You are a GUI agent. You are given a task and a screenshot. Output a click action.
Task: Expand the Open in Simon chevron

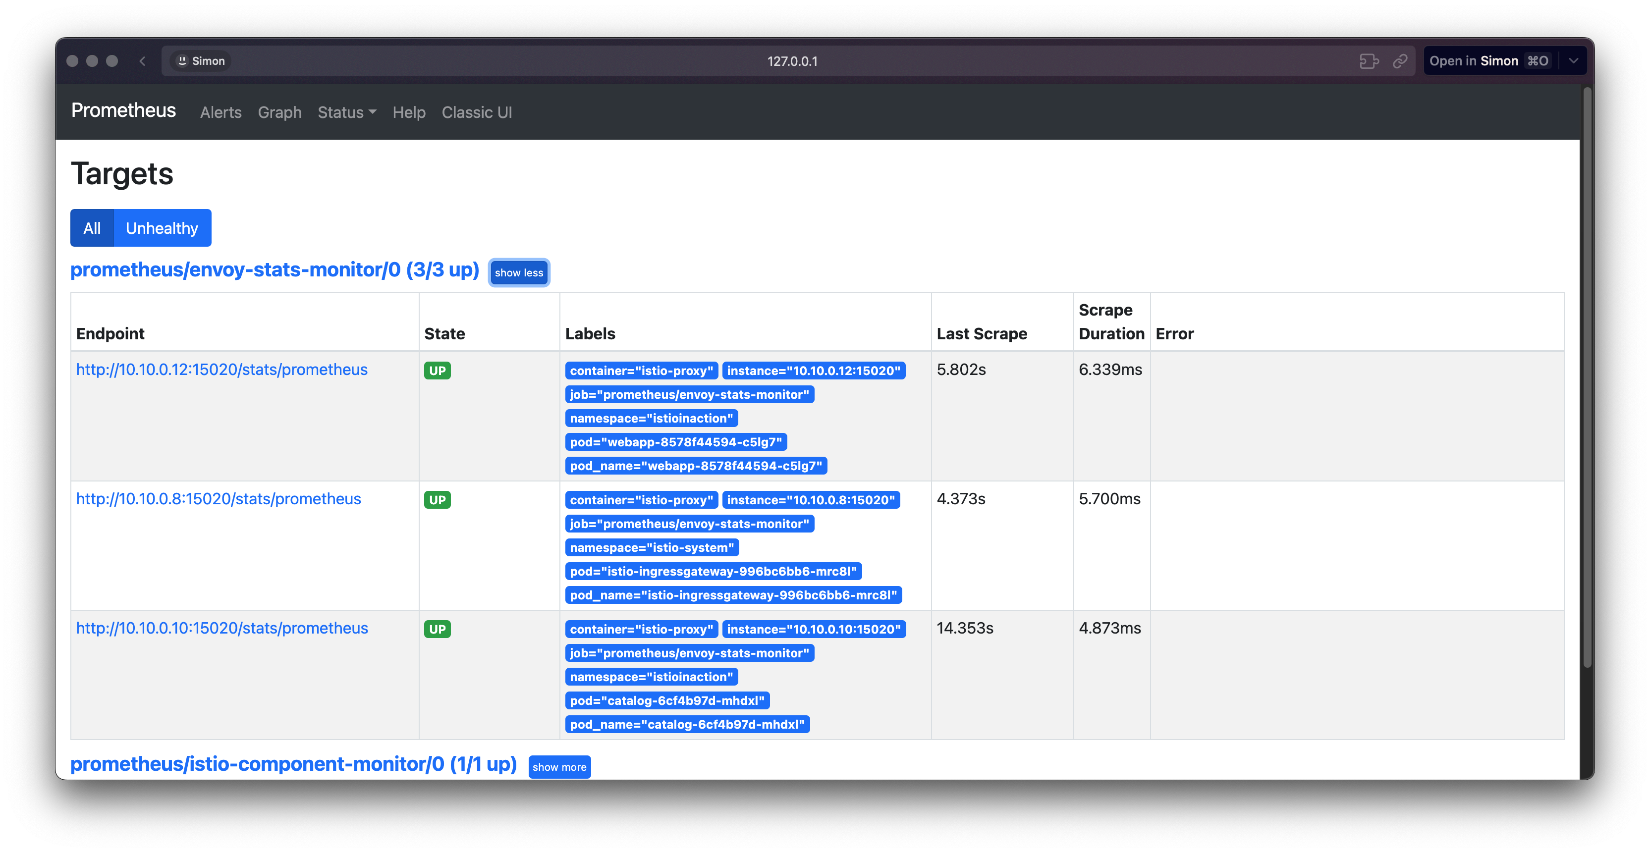click(1573, 61)
